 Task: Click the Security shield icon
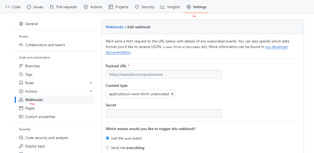point(137,7)
